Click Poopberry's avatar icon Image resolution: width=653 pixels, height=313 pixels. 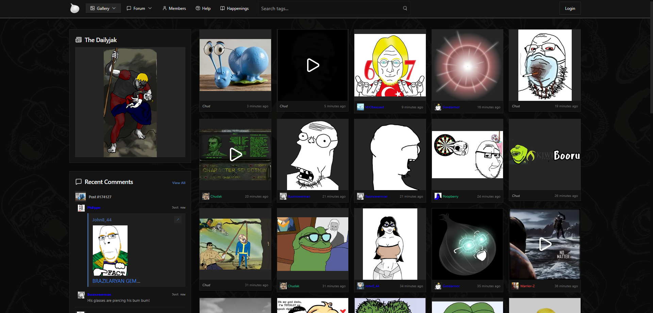[x=438, y=196]
